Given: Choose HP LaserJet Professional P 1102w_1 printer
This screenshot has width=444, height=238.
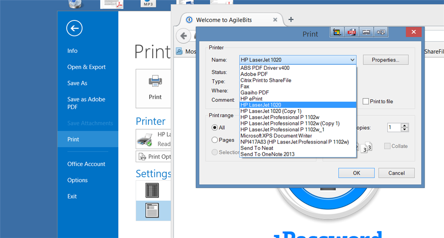Looking at the screenshot, I should click(297, 130).
